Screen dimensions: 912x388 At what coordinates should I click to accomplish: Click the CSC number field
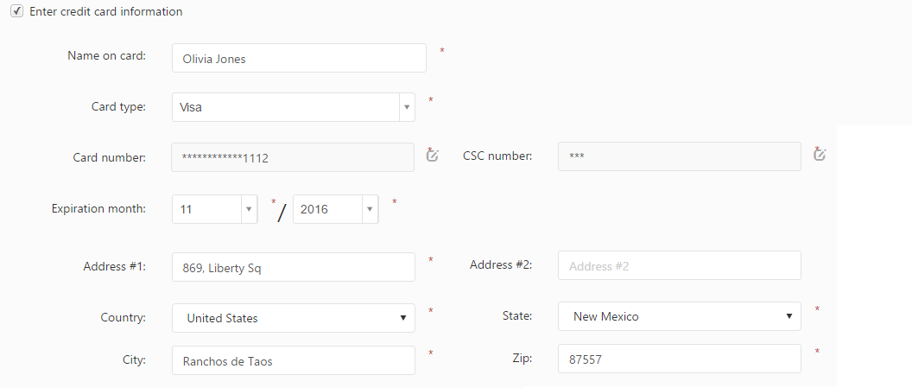point(680,157)
